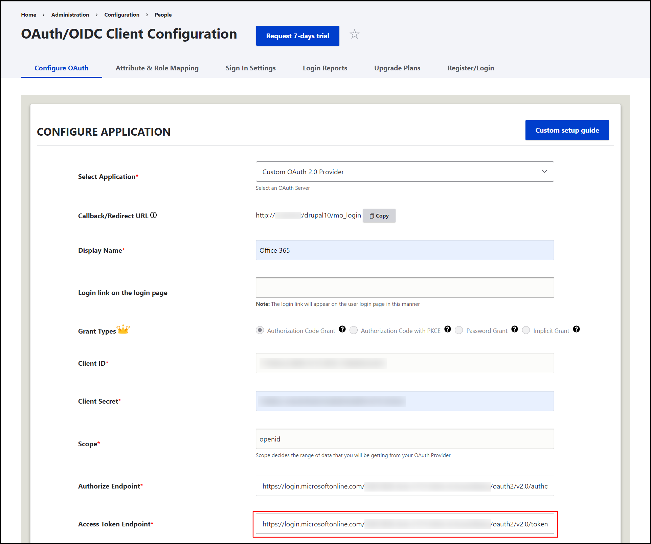Select Authorization Code with PKCE option
This screenshot has width=651, height=544.
354,330
